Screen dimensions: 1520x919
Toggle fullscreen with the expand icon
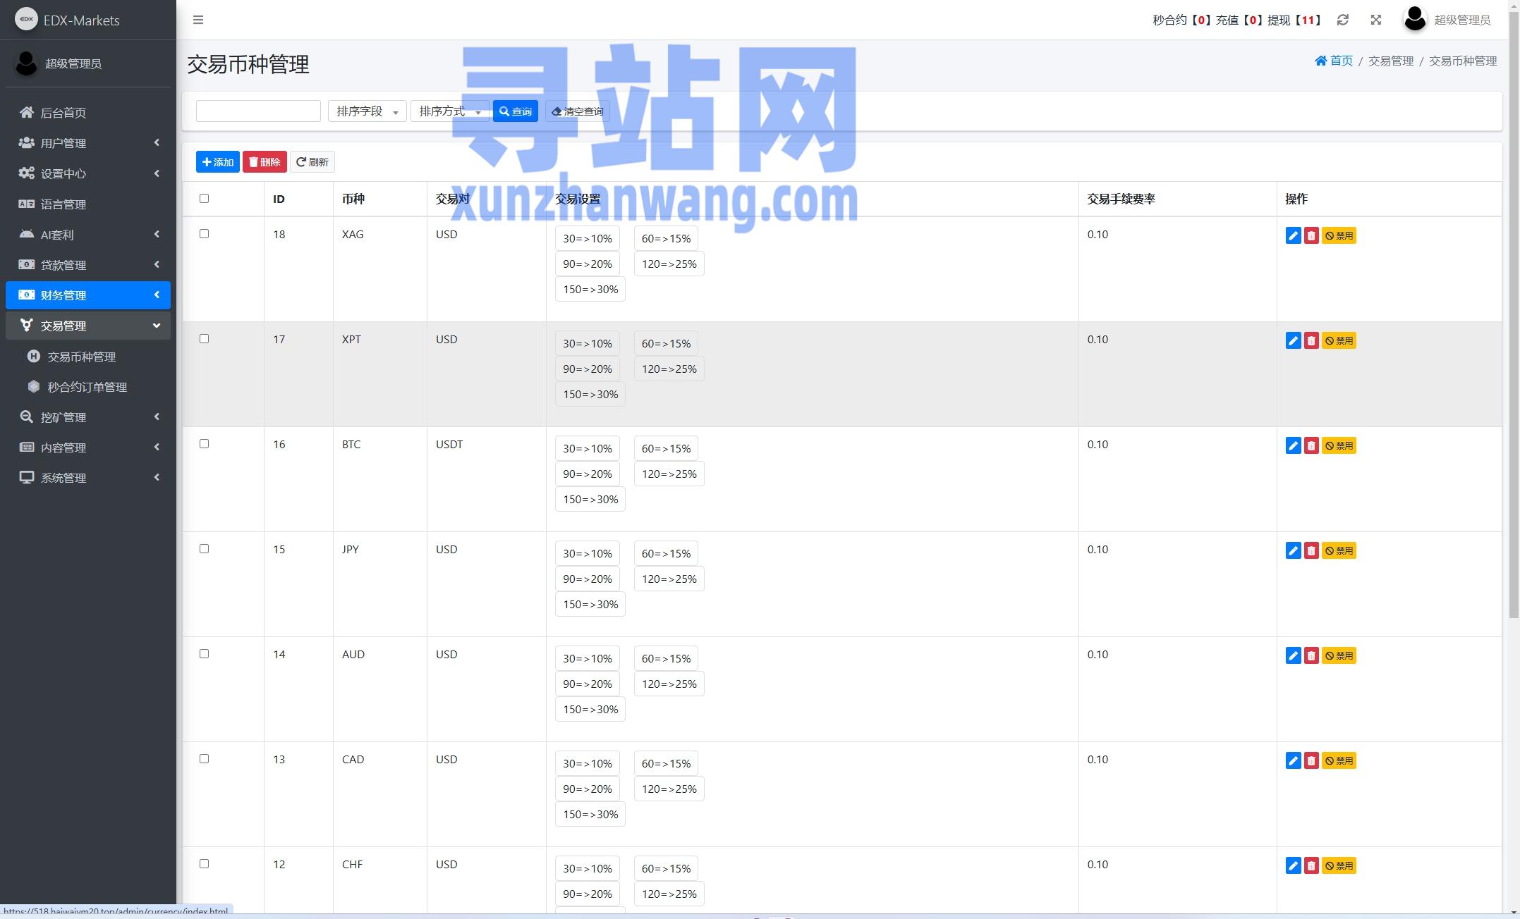[1375, 20]
